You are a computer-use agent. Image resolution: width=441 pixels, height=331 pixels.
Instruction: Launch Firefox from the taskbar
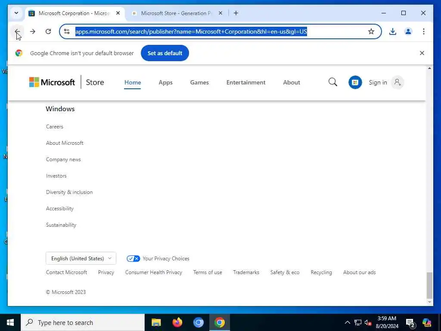click(177, 322)
